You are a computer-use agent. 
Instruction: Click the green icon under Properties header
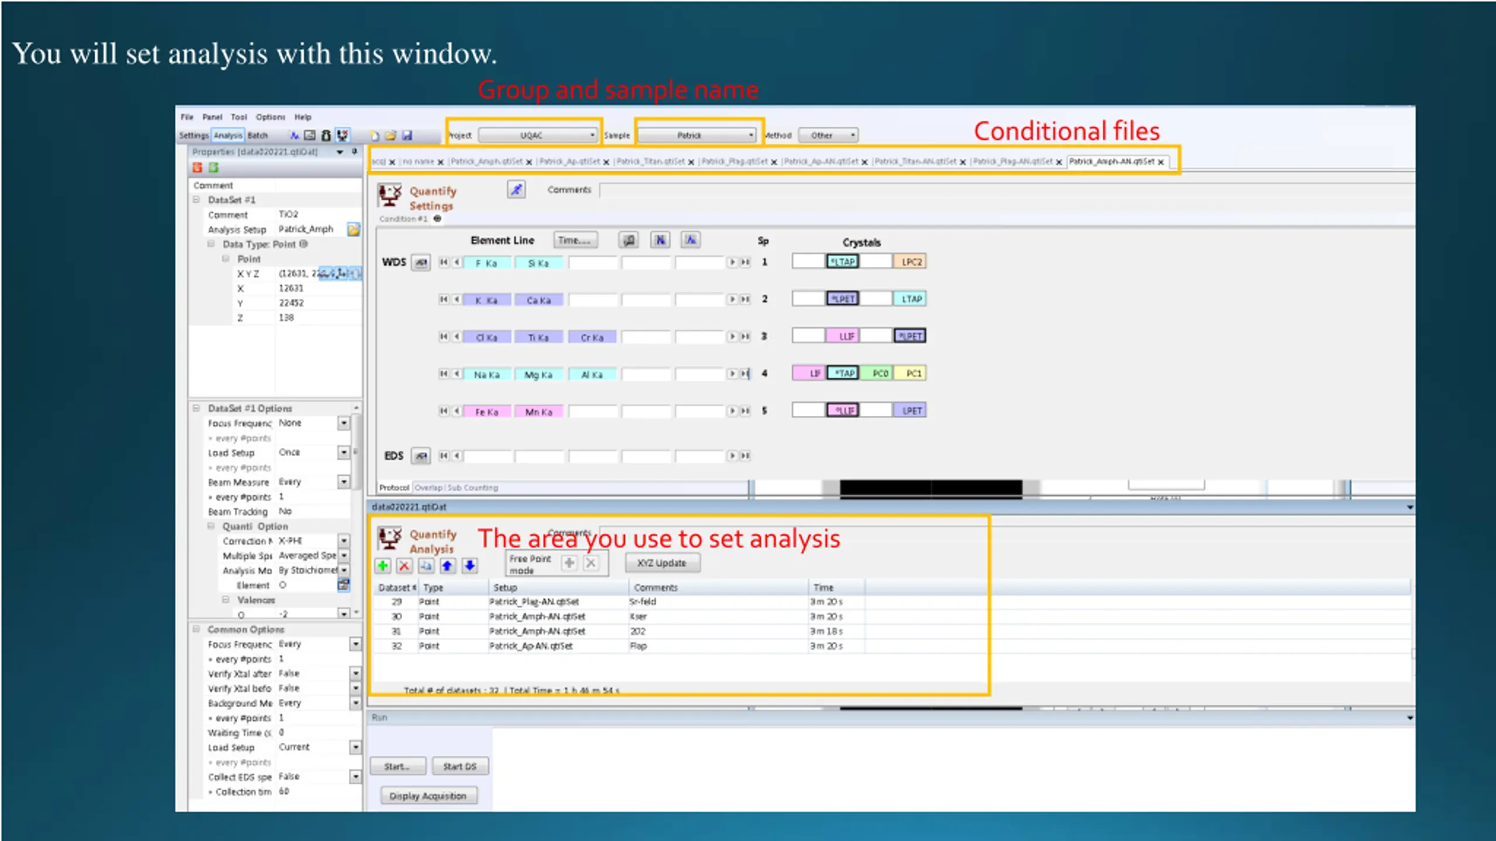point(214,168)
